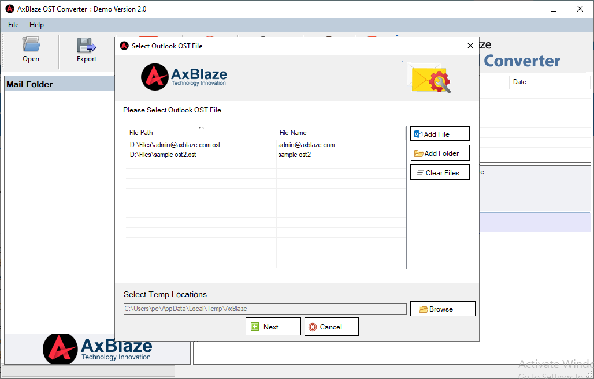Sort by File Name column header
Image resolution: width=594 pixels, height=379 pixels.
pyautogui.click(x=340, y=132)
